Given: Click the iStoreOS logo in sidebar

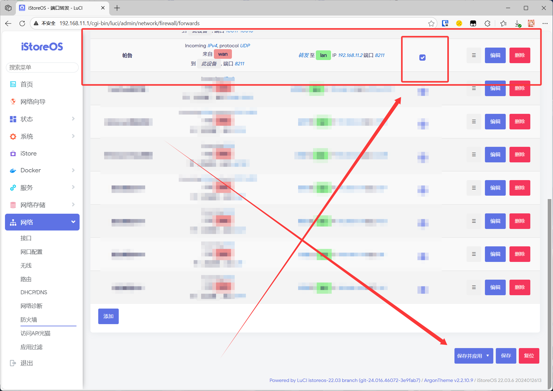Looking at the screenshot, I should [42, 47].
